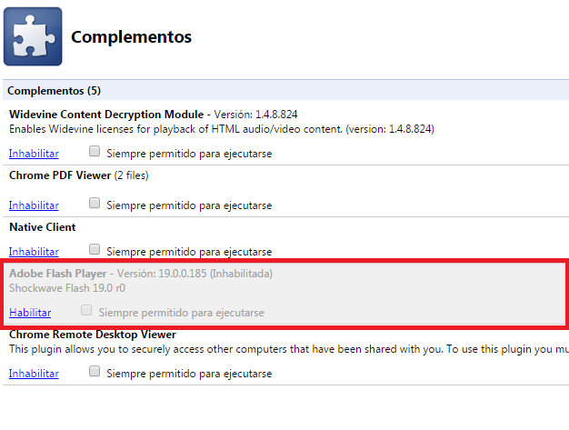Tick the Native Client always-allowed checkbox
This screenshot has width=569, height=430.
95,249
